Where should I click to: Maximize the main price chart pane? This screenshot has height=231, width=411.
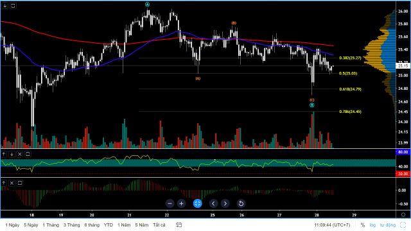point(13,6)
